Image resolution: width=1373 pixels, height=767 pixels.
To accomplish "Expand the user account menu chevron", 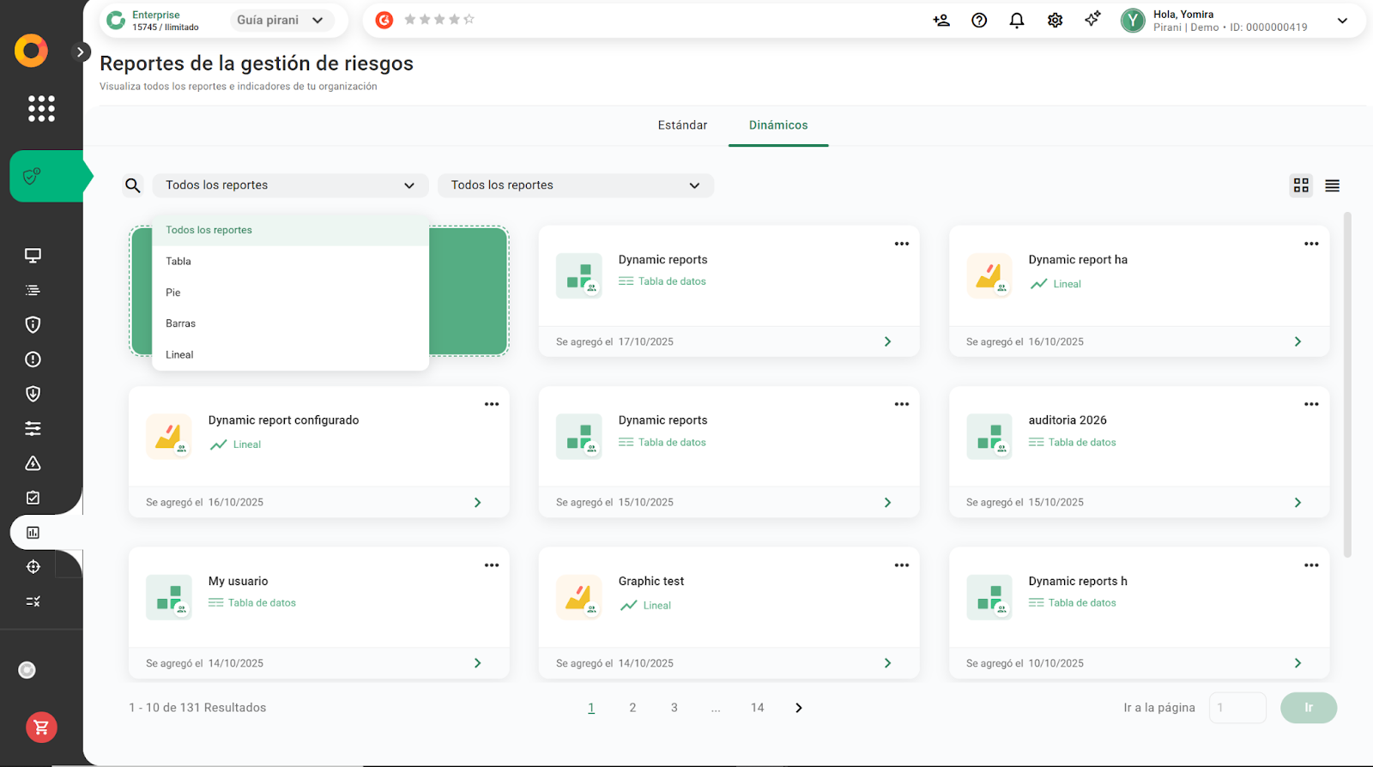I will pyautogui.click(x=1342, y=21).
